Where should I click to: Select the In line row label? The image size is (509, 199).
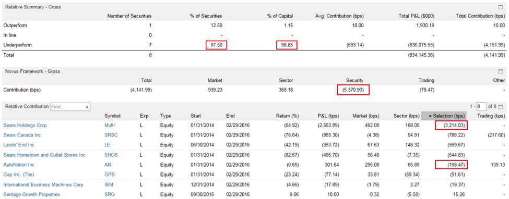coord(10,35)
